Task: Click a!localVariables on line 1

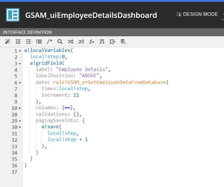Action: (x=47, y=50)
